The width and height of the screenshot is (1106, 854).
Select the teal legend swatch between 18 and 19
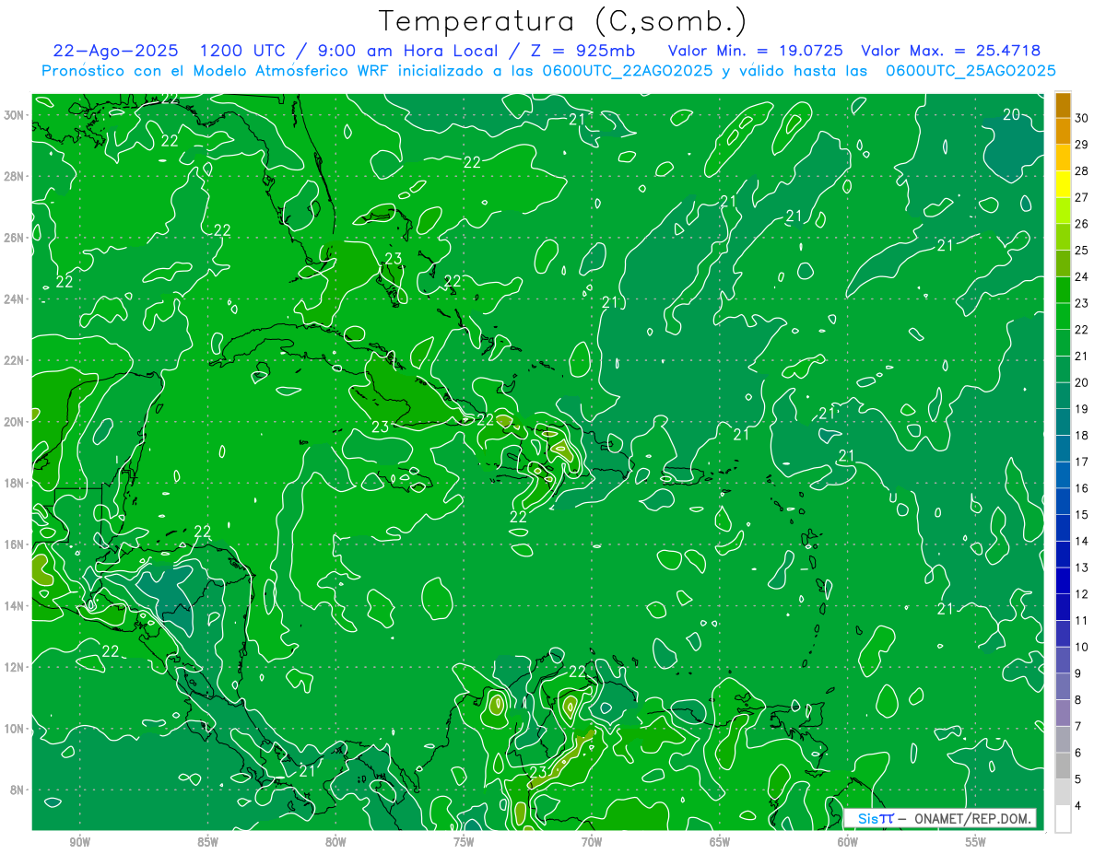pos(1063,423)
